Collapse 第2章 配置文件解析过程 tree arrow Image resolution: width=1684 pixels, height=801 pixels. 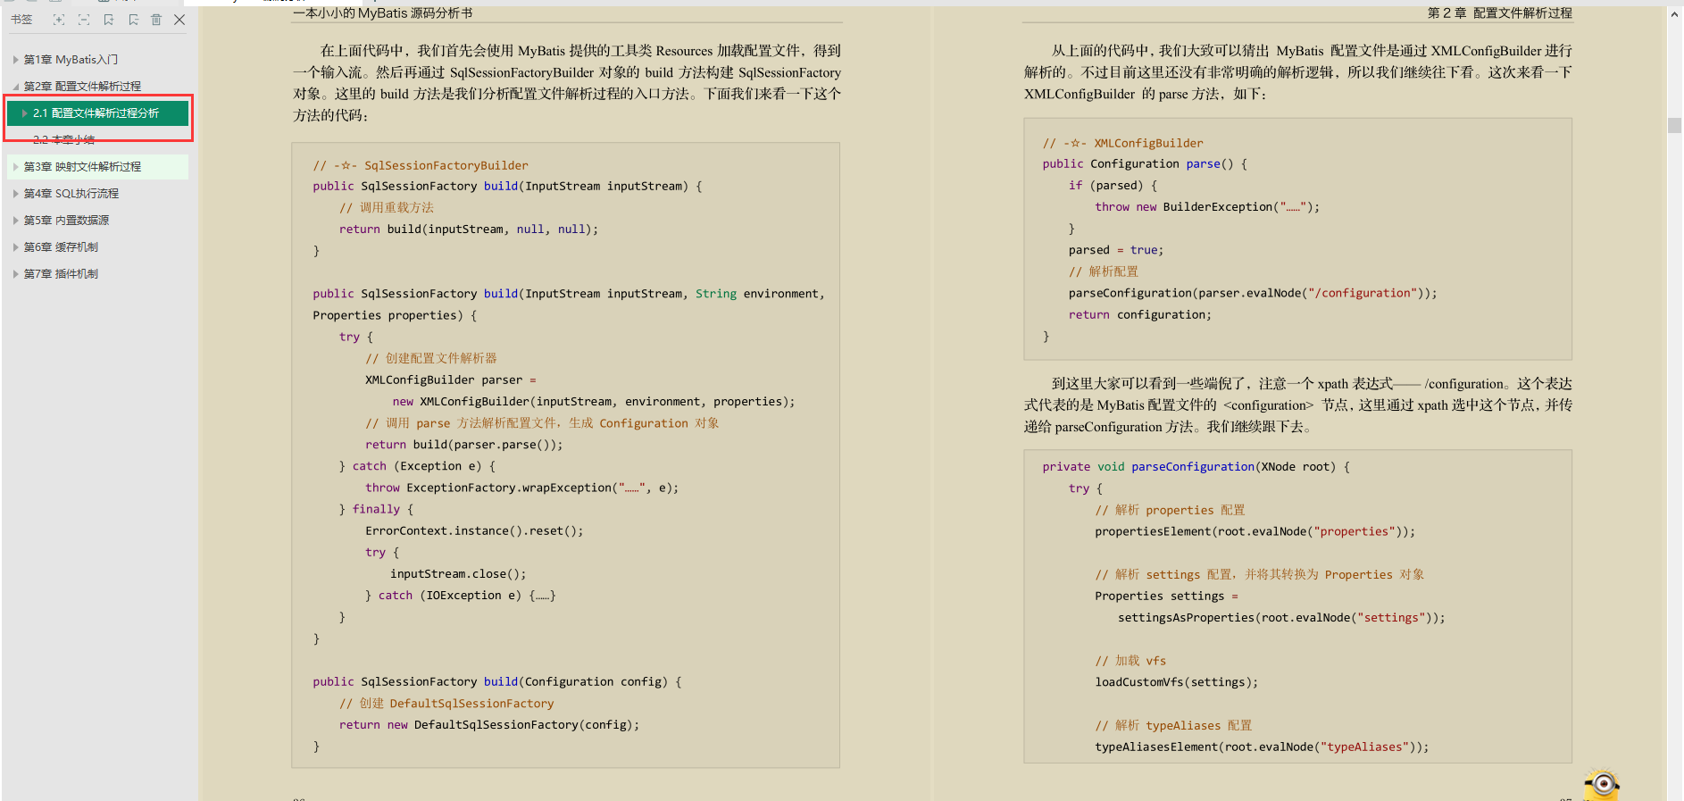tap(16, 87)
